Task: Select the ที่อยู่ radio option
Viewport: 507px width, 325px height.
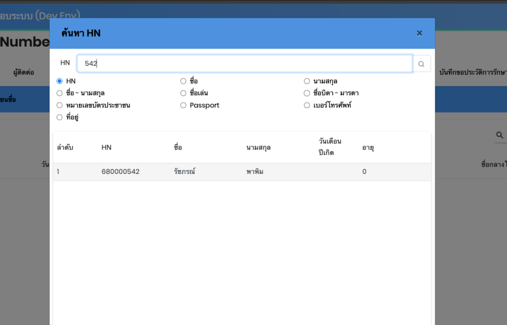Action: pos(59,117)
